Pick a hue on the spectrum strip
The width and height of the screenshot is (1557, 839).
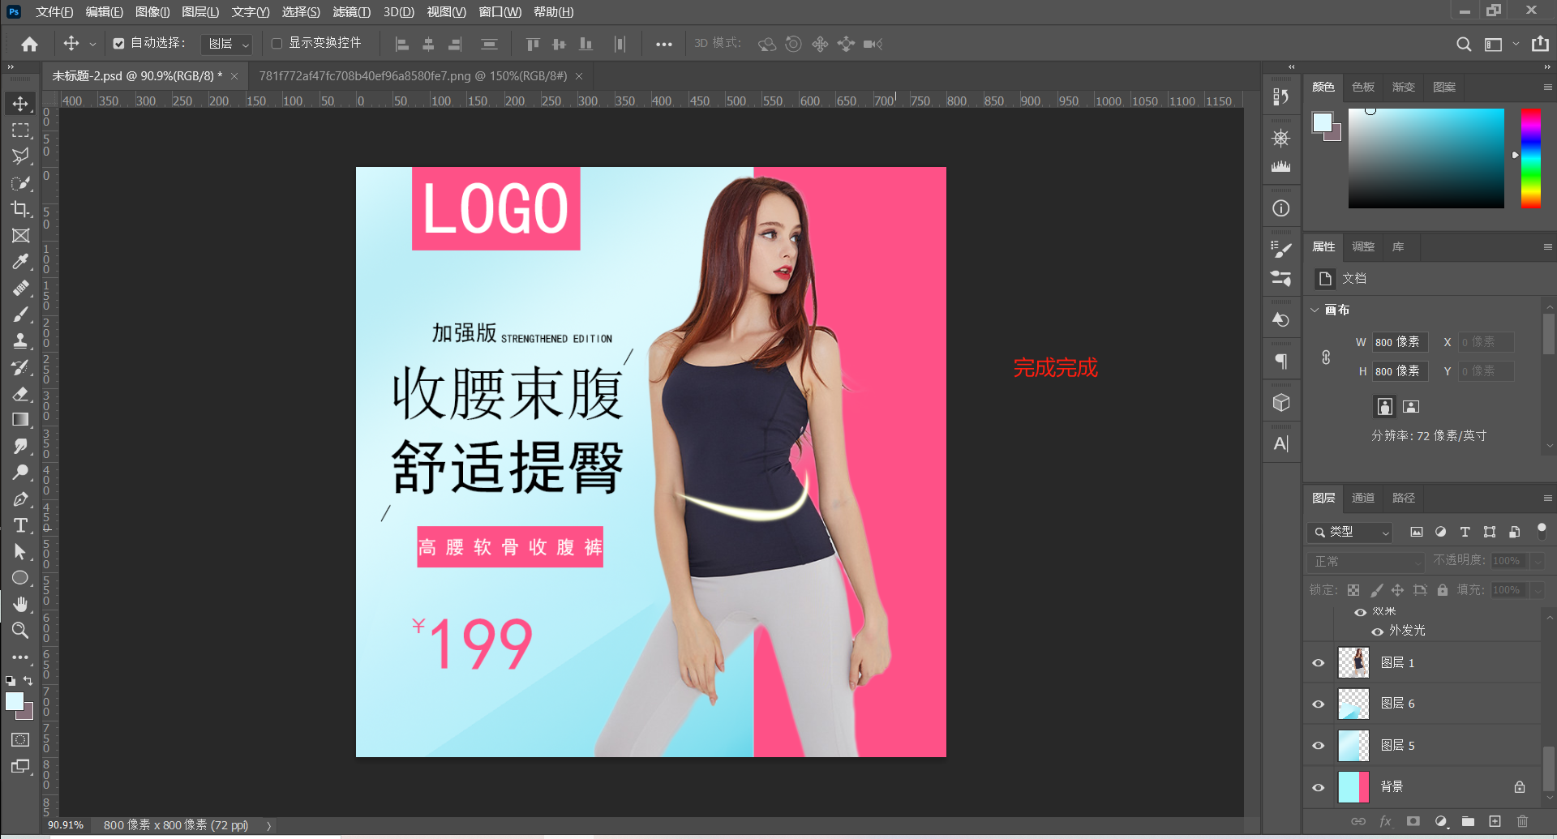(1530, 158)
